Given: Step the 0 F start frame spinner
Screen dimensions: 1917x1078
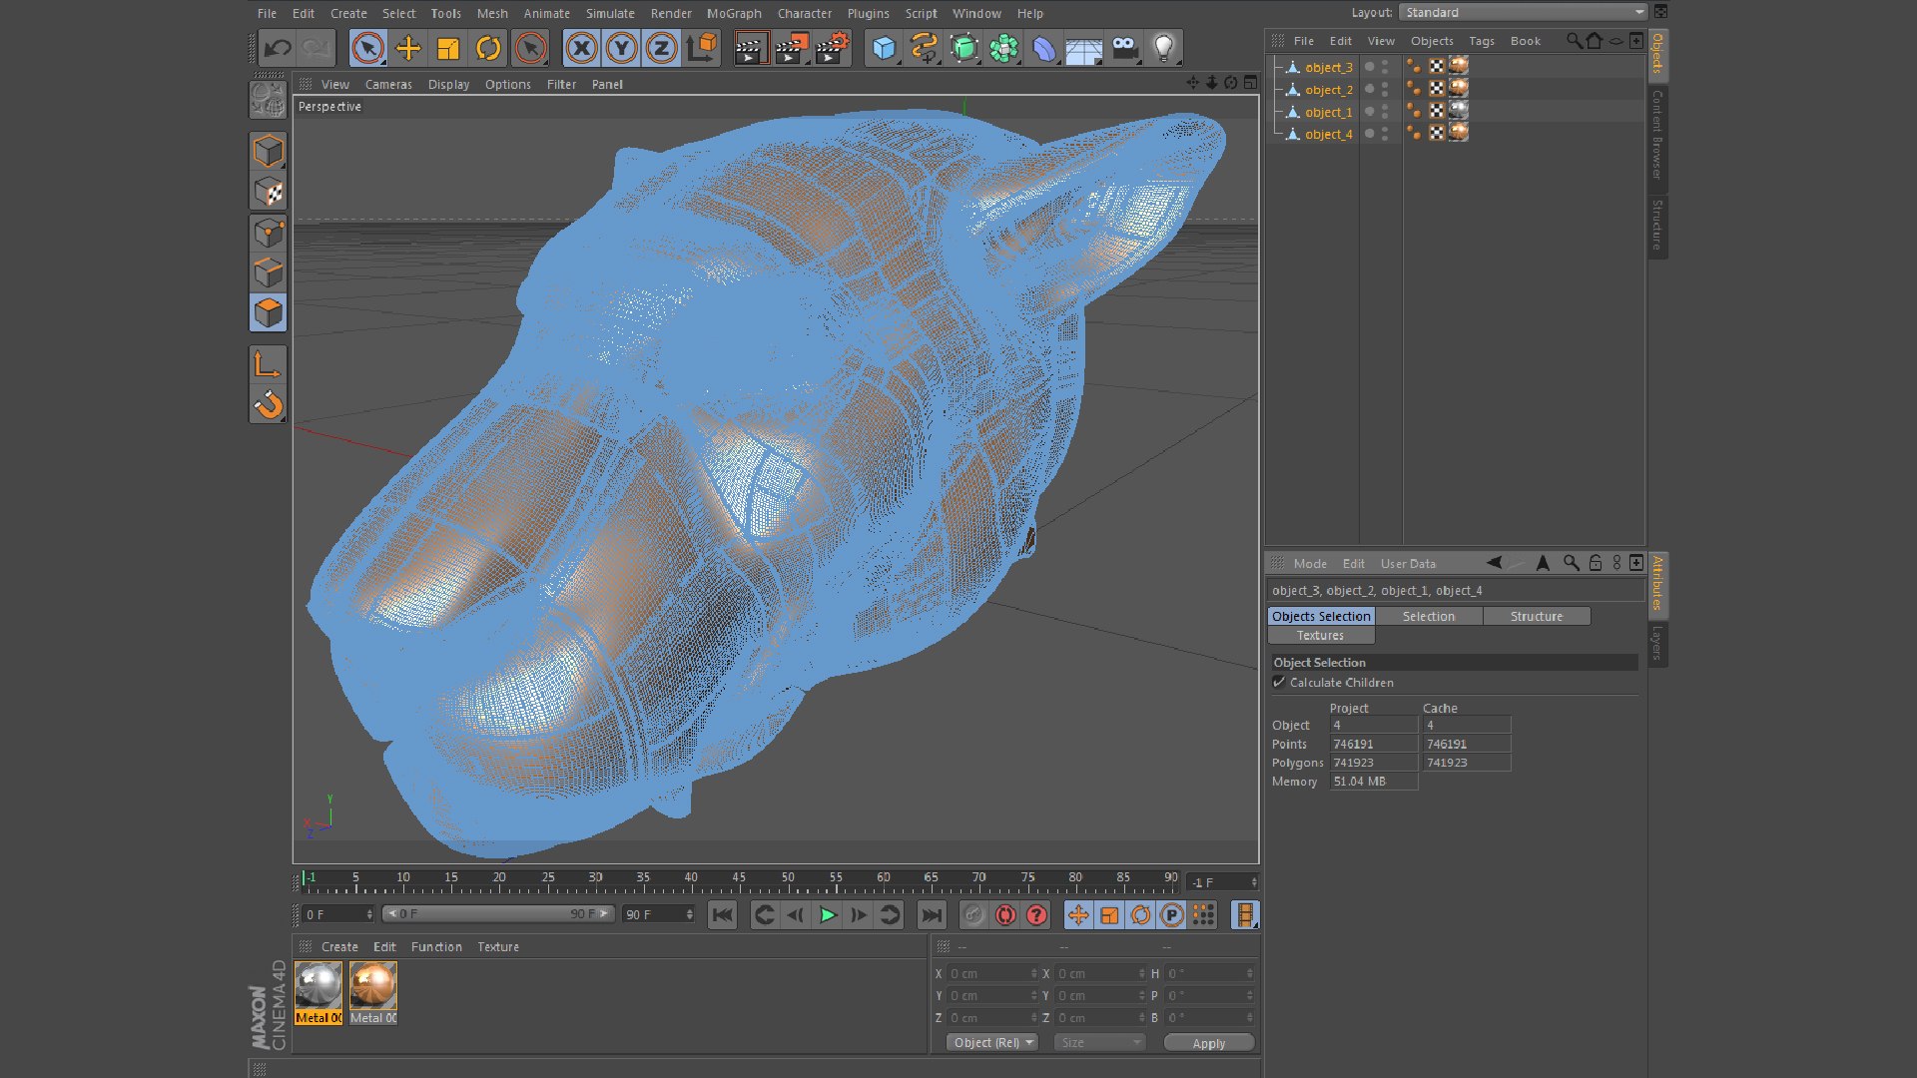Looking at the screenshot, I should 369,914.
